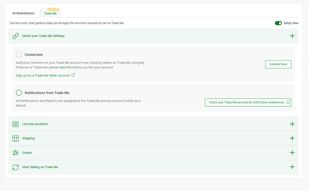The width and height of the screenshot is (309, 191).
Task: Switch to the All Marketplaces tab
Action: click(23, 13)
